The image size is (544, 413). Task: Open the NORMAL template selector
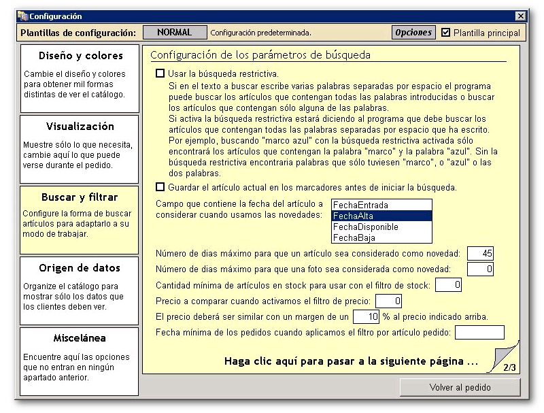point(175,33)
